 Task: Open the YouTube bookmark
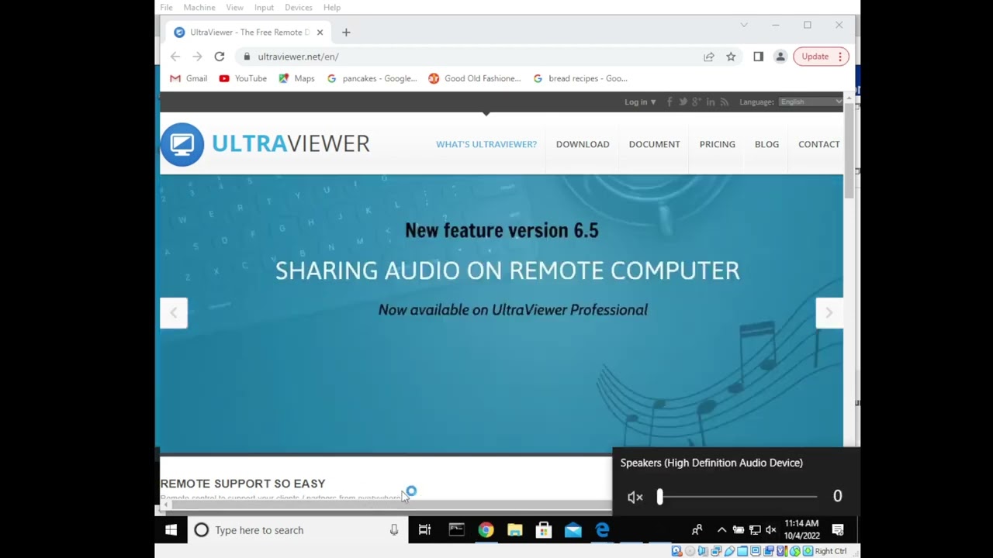(x=243, y=78)
